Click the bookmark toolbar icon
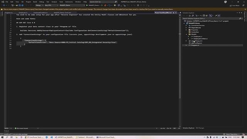This screenshot has width=247, height=139. click(x=138, y=5)
